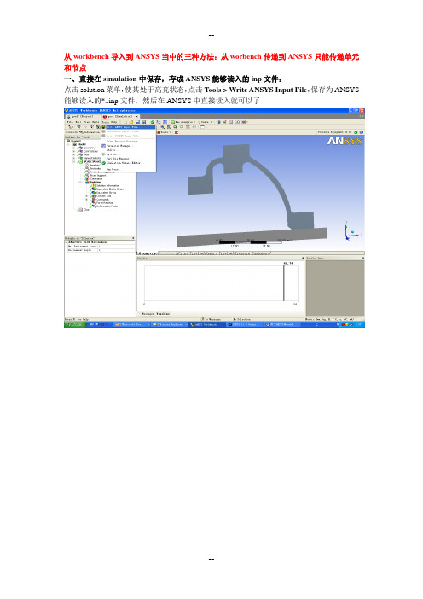
Task: Collapse the Solution tree node
Action: [x=80, y=183]
